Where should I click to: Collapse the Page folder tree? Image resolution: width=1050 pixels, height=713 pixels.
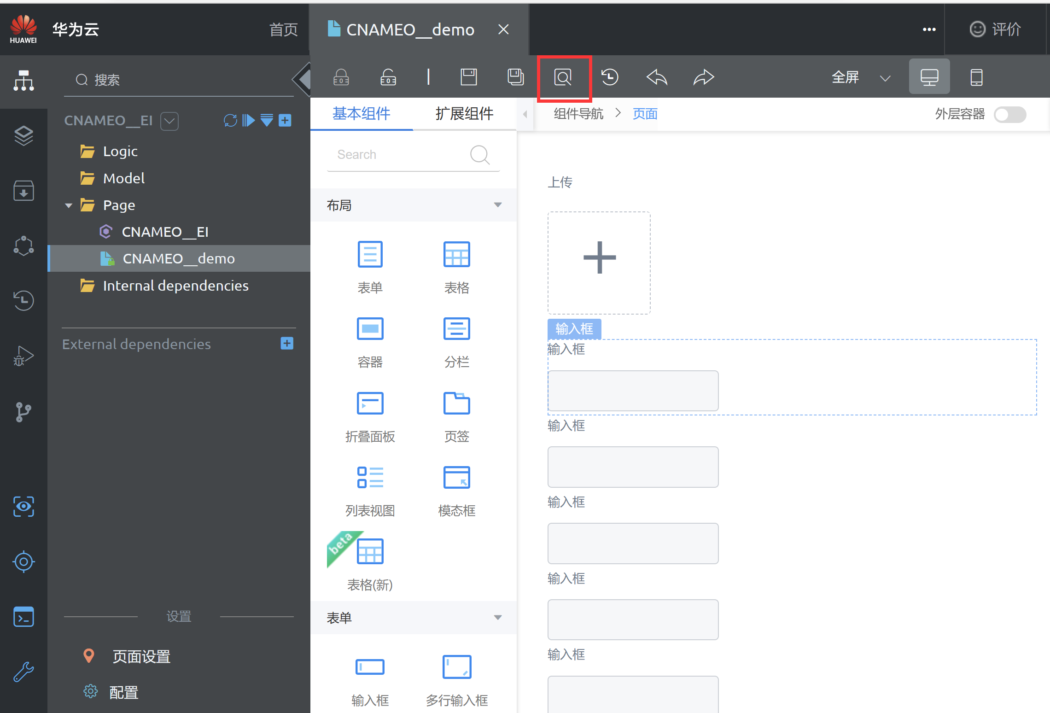pyautogui.click(x=69, y=205)
